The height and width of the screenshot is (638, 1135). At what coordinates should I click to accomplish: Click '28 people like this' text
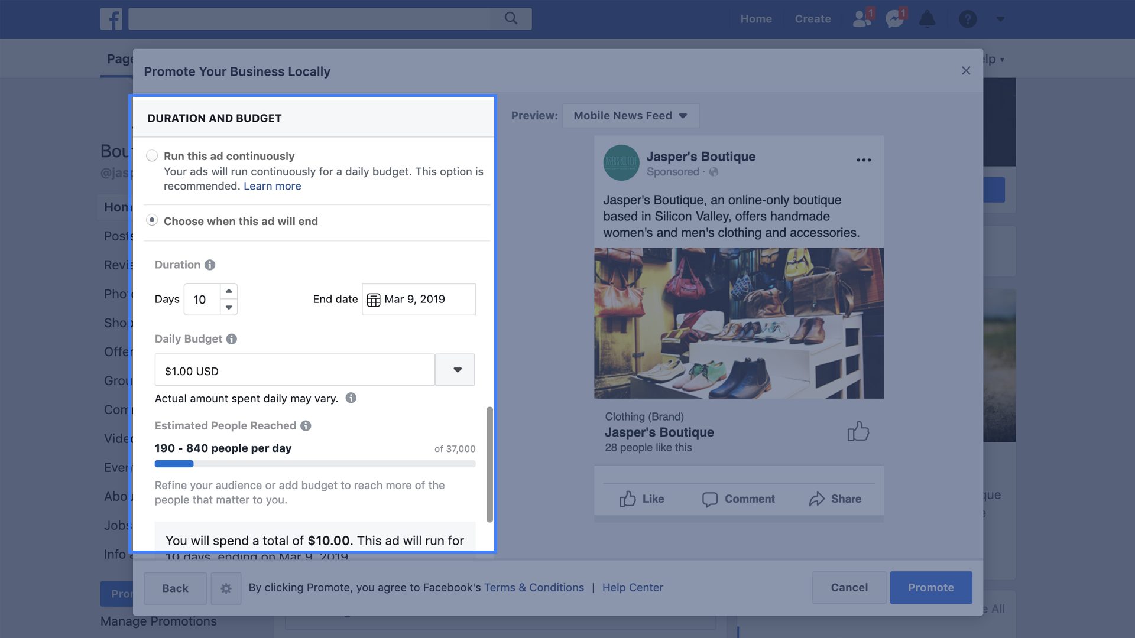pos(648,448)
